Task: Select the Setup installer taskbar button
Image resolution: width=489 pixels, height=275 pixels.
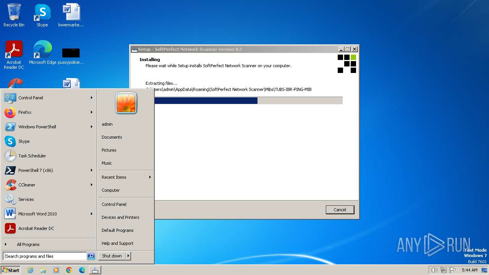Action: coord(95,270)
